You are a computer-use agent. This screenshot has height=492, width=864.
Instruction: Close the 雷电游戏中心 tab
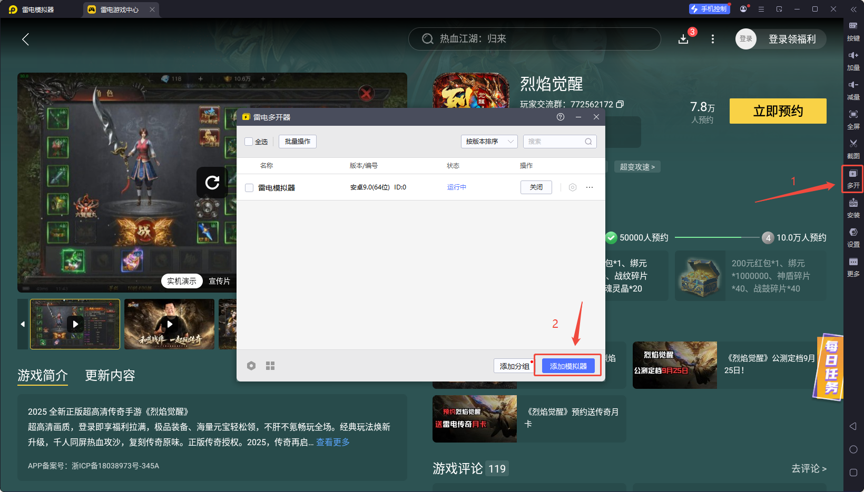(x=152, y=9)
